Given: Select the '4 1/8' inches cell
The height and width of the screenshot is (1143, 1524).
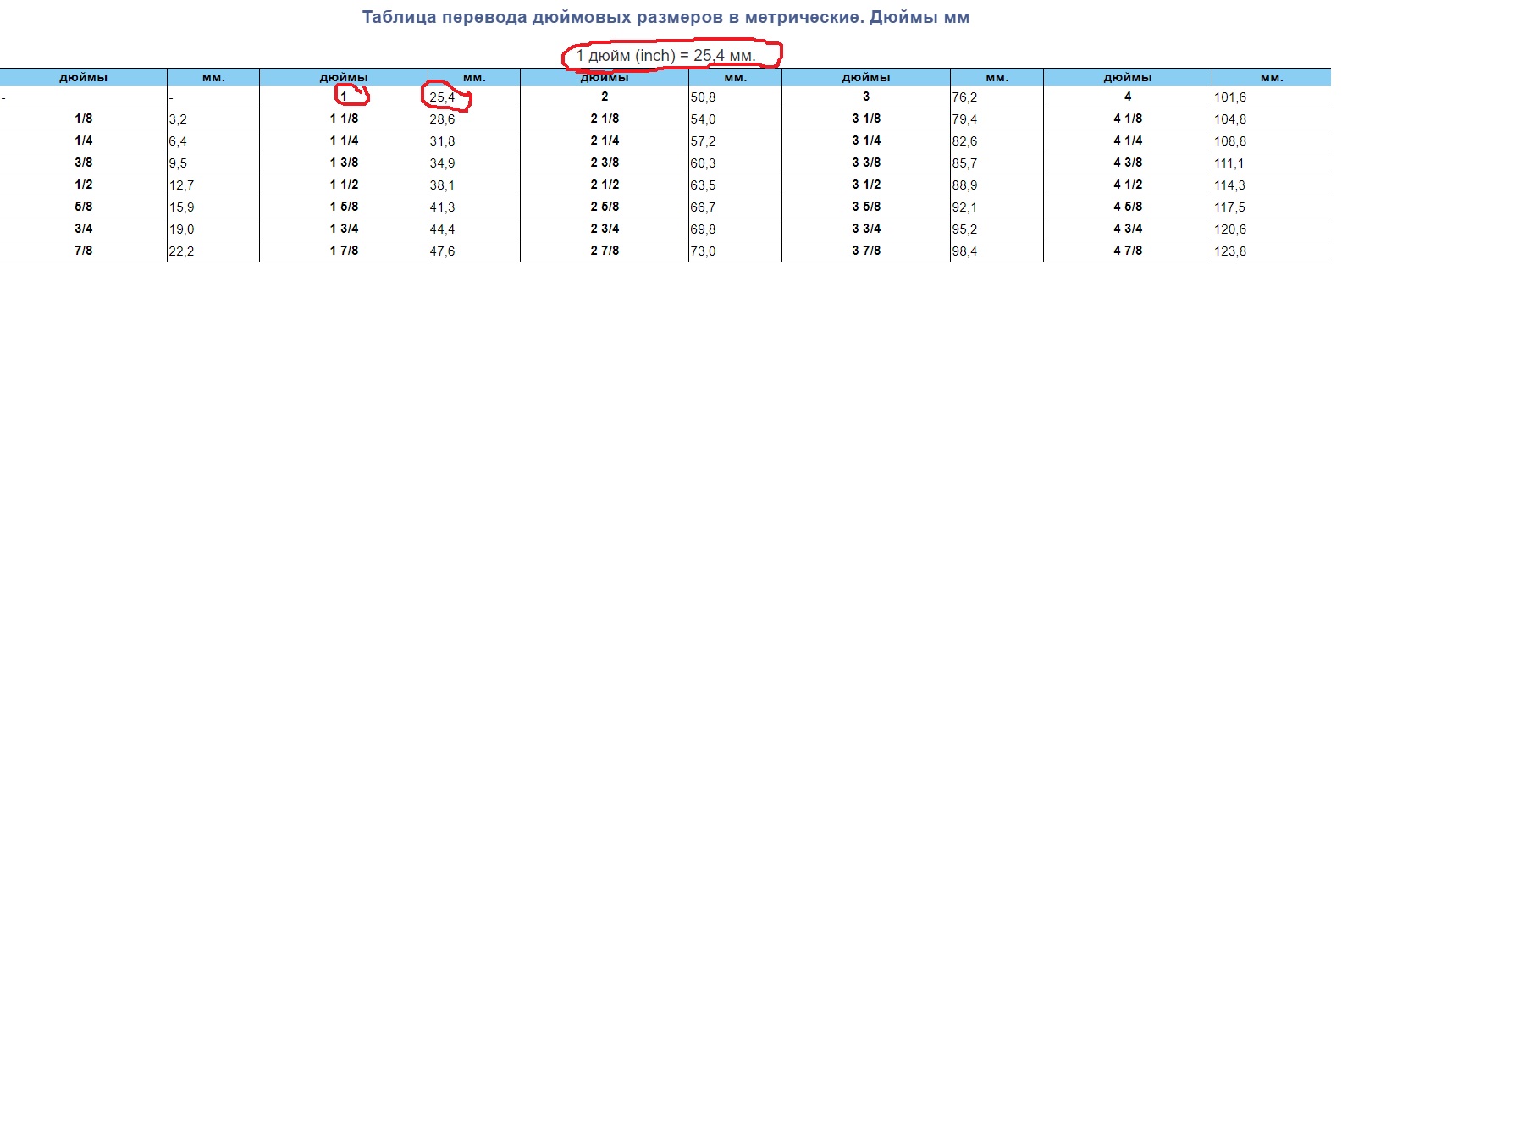Looking at the screenshot, I should (1128, 119).
